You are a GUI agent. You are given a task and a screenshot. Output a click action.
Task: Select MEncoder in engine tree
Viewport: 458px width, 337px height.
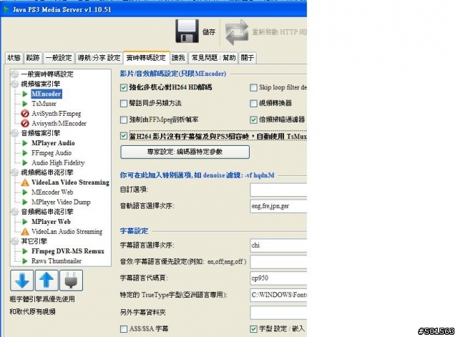[x=46, y=94]
